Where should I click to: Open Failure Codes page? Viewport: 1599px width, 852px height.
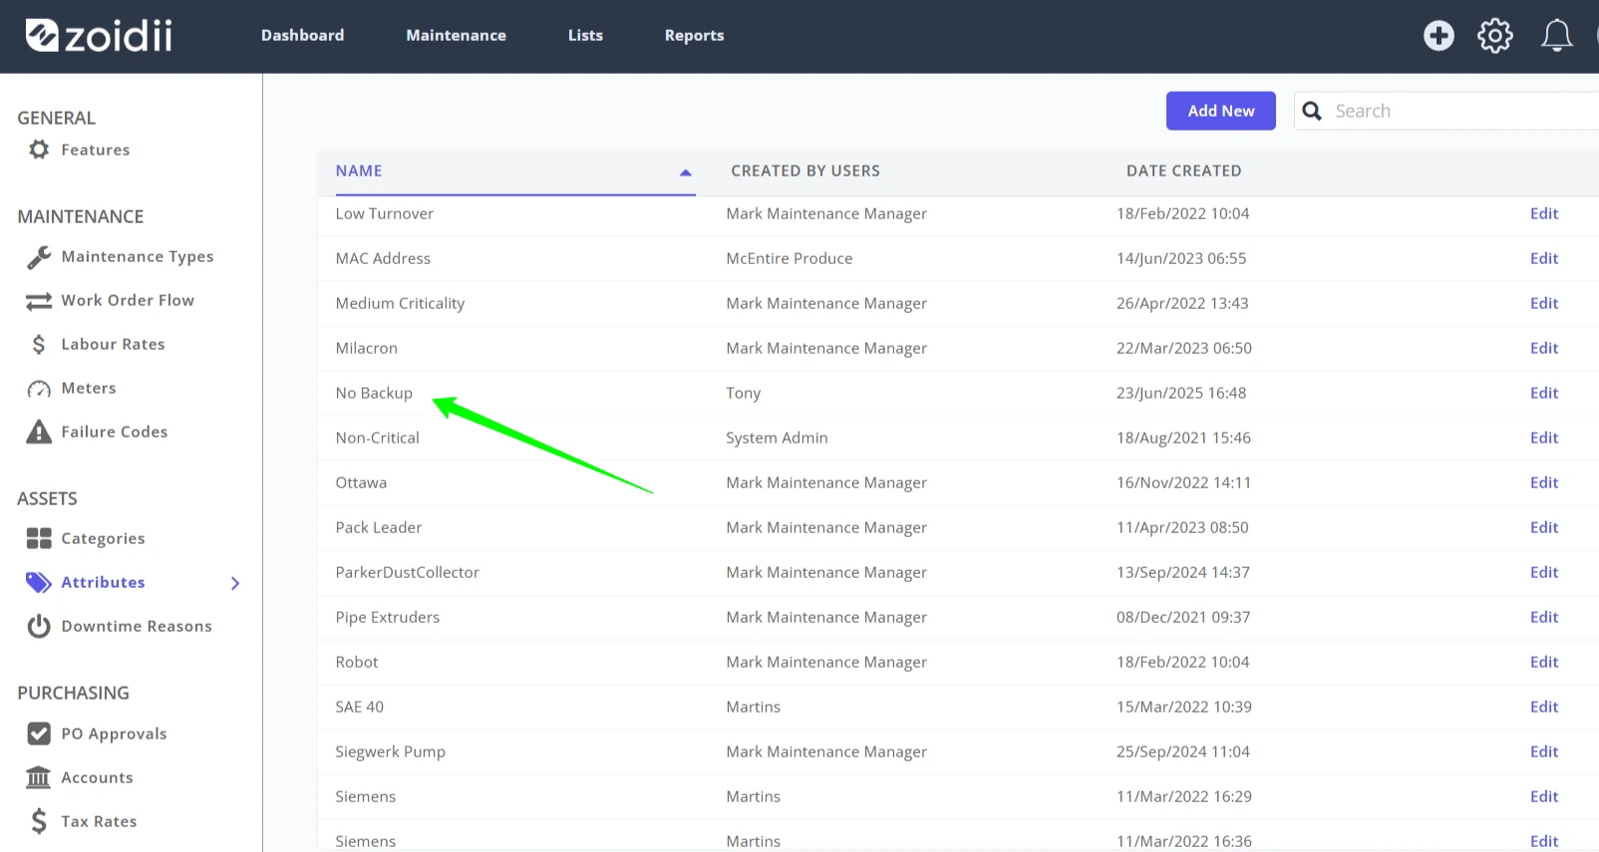[115, 431]
